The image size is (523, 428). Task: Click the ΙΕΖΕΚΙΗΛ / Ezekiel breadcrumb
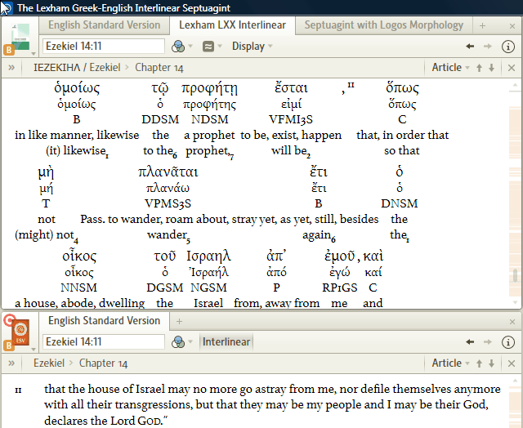tap(77, 67)
